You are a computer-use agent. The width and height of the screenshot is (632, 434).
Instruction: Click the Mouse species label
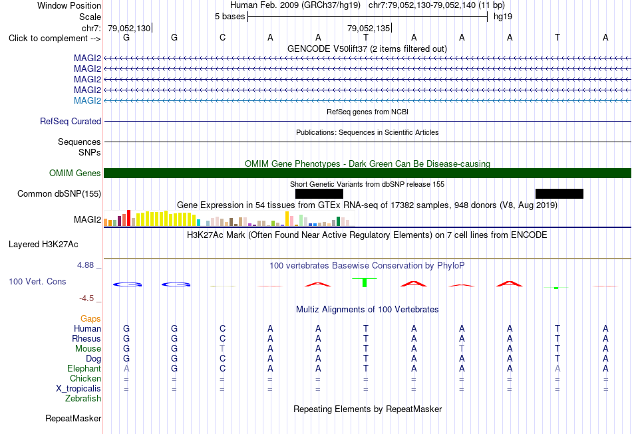[88, 349]
